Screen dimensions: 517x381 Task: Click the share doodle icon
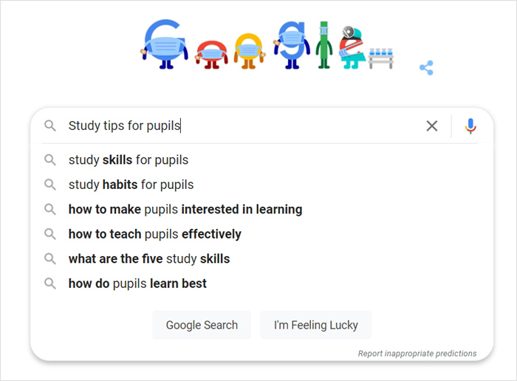coord(426,68)
